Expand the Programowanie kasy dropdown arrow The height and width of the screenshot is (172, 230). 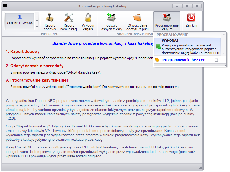[x=171, y=29]
